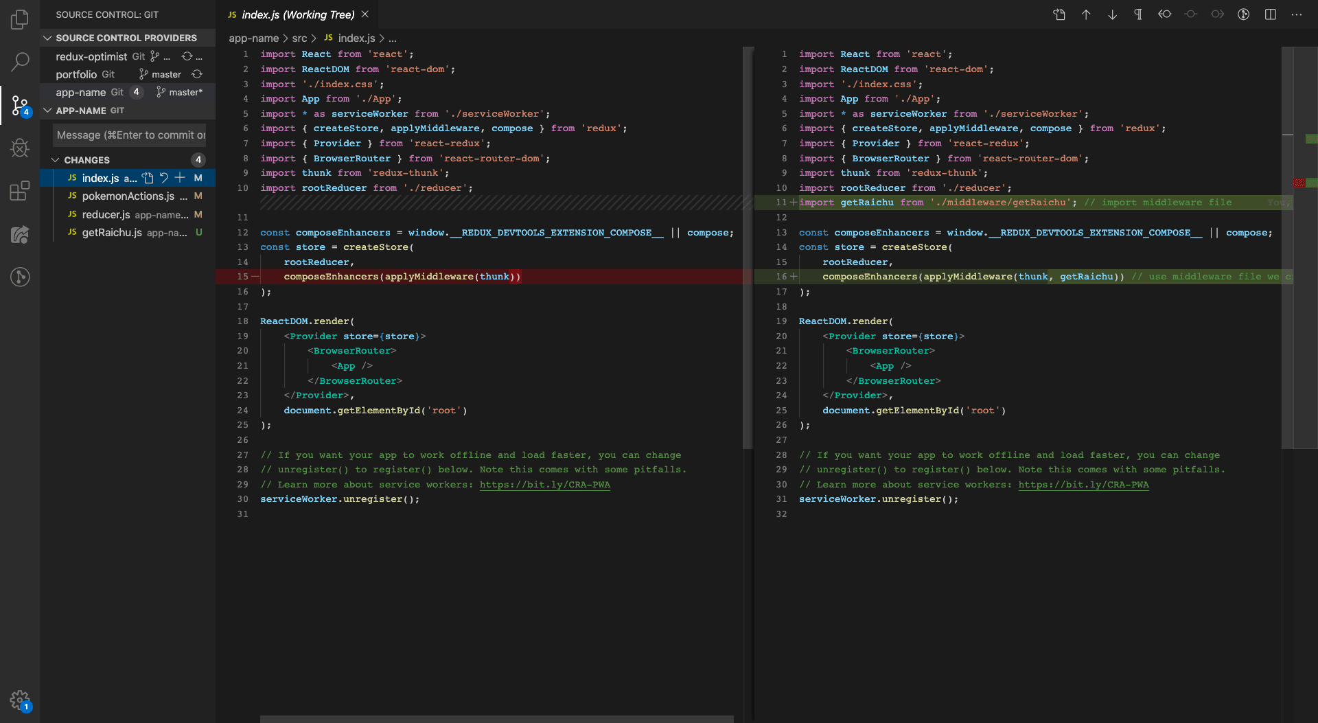Open the editor More Actions menu
Viewport: 1318px width, 723px height.
[1297, 14]
